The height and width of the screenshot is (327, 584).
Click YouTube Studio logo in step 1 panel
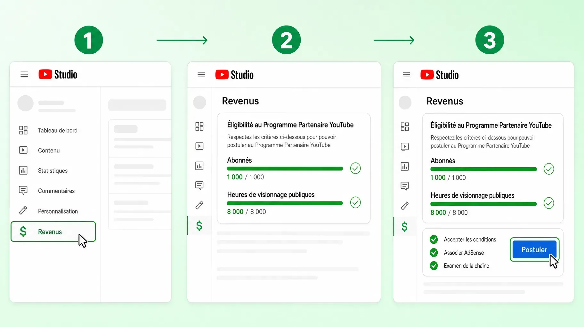coord(58,74)
